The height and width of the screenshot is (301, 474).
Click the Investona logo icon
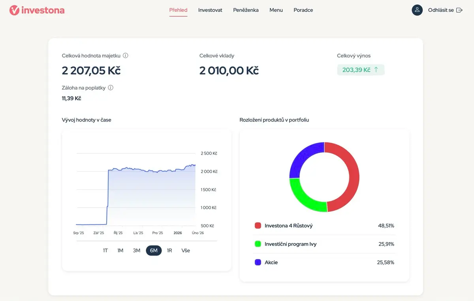(x=14, y=10)
